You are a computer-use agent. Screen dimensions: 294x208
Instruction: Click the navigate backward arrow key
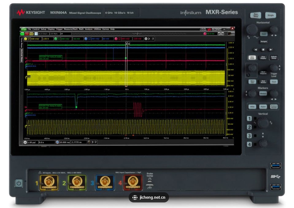(x=256, y=50)
